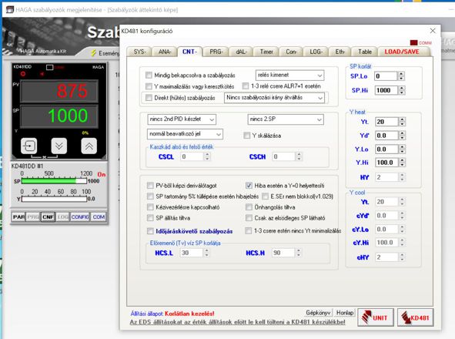Close the KD481 konfiguráció dialog
455x339 pixels.
433,31
